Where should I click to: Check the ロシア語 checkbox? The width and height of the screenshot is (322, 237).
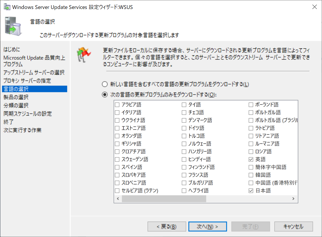point(251,151)
